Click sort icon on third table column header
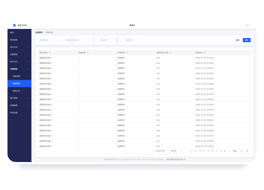Image resolution: width=264 pixels, height=190 pixels. (127, 53)
